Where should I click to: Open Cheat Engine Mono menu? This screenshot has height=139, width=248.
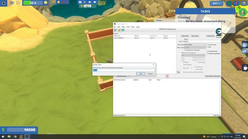coord(133,27)
